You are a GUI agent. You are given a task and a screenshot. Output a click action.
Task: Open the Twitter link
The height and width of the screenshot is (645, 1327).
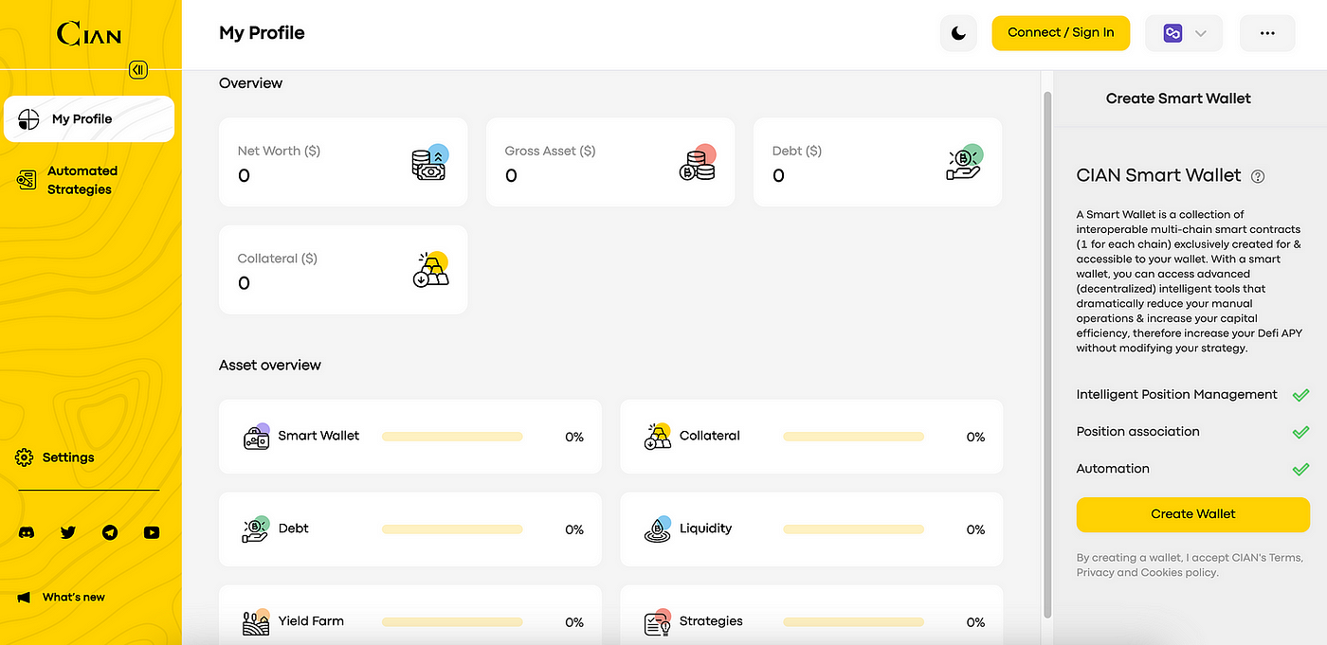(x=68, y=533)
